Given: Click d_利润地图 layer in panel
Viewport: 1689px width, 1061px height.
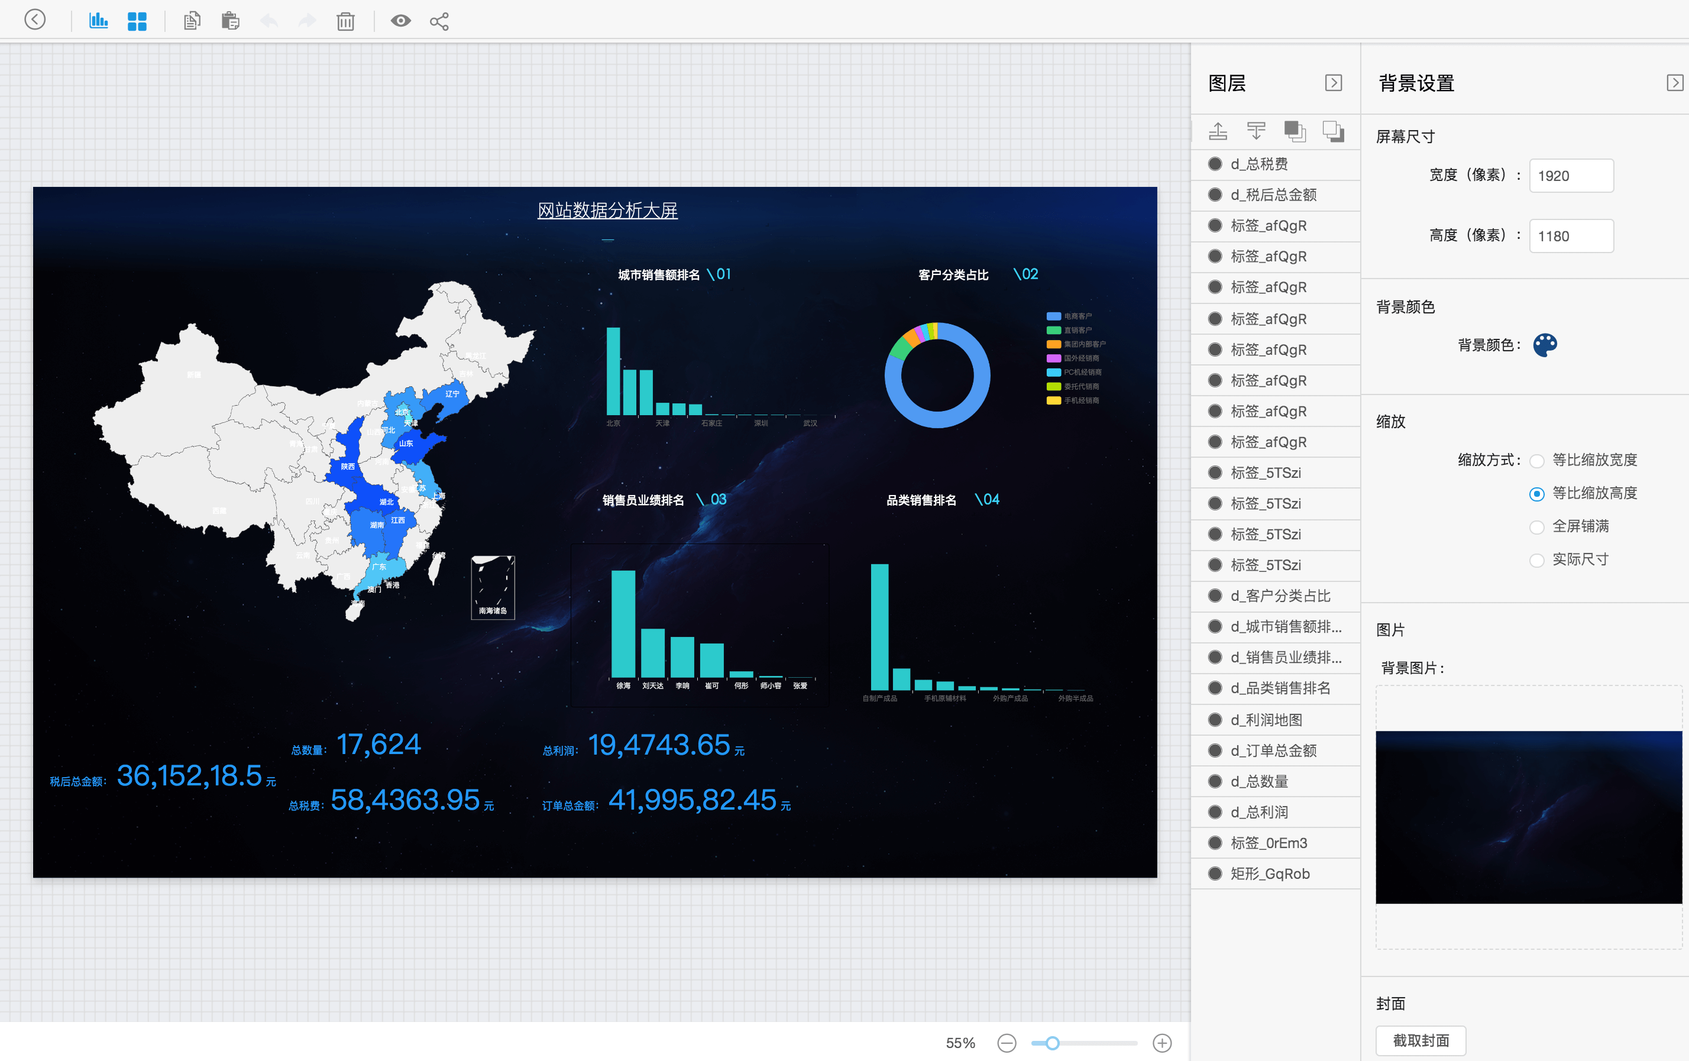Looking at the screenshot, I should pyautogui.click(x=1271, y=719).
